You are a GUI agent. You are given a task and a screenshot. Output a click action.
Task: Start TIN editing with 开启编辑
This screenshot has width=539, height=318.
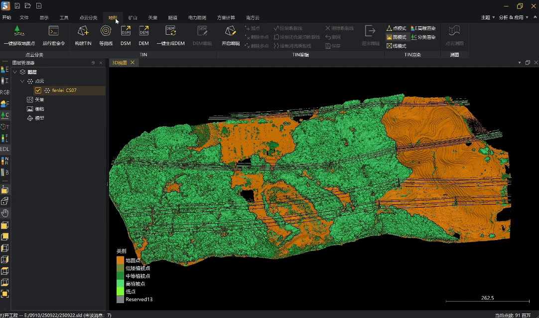click(230, 31)
